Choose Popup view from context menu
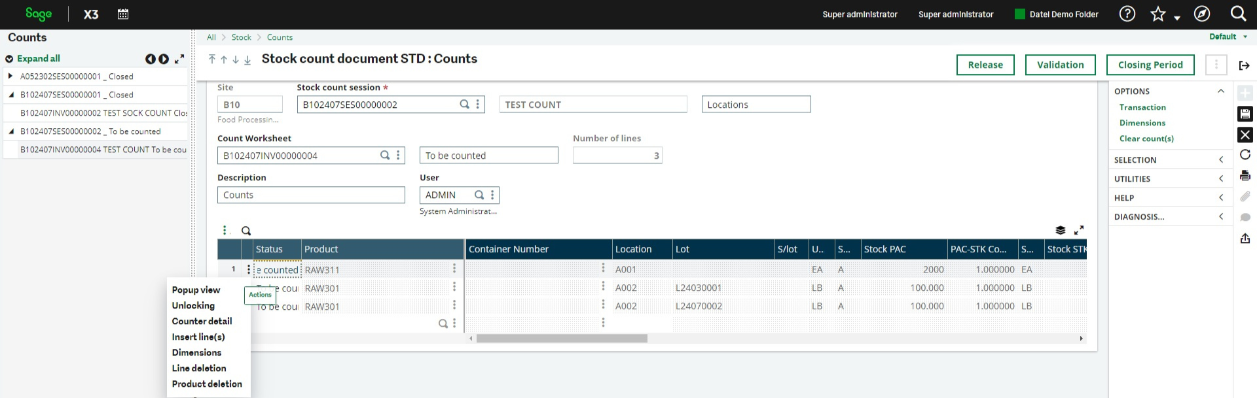1257x398 pixels. tap(196, 290)
